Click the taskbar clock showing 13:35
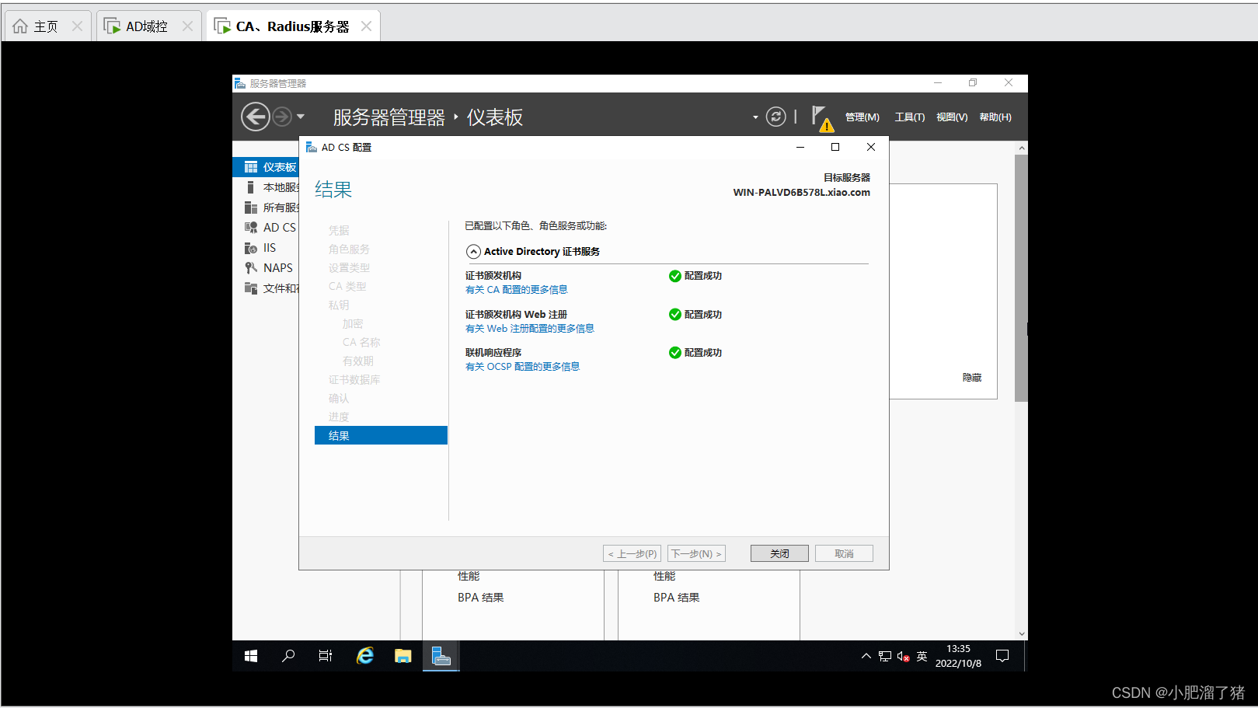This screenshot has width=1258, height=708. click(x=958, y=656)
